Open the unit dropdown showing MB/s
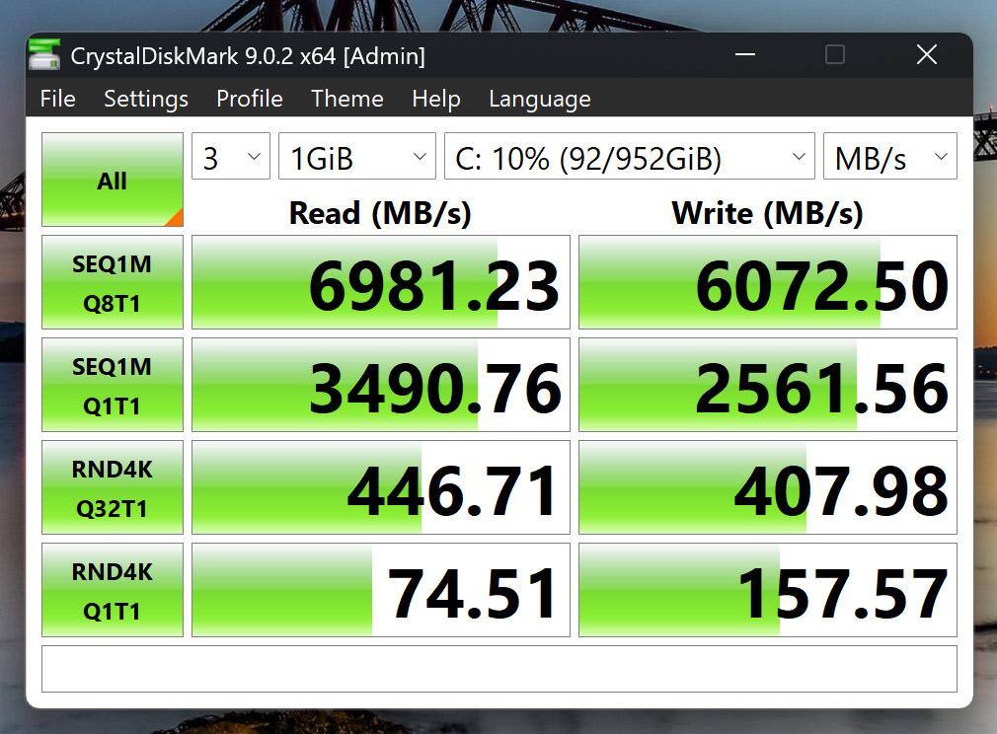This screenshot has width=997, height=734. (x=889, y=156)
